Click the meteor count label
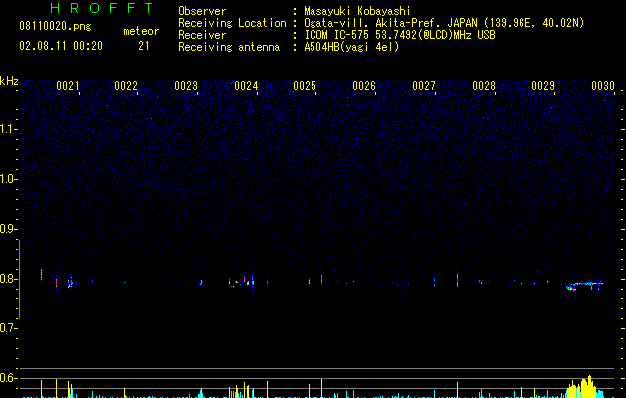This screenshot has height=398, width=626. pyautogui.click(x=141, y=31)
